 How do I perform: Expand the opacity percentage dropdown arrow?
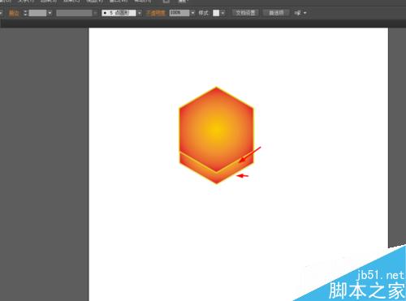[x=192, y=13]
